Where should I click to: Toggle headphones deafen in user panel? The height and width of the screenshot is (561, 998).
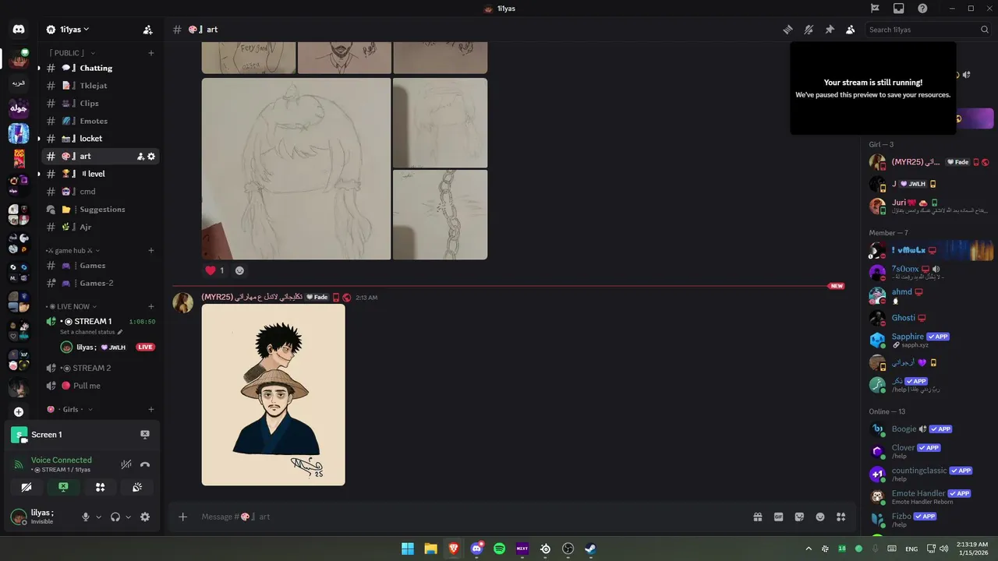point(115,517)
